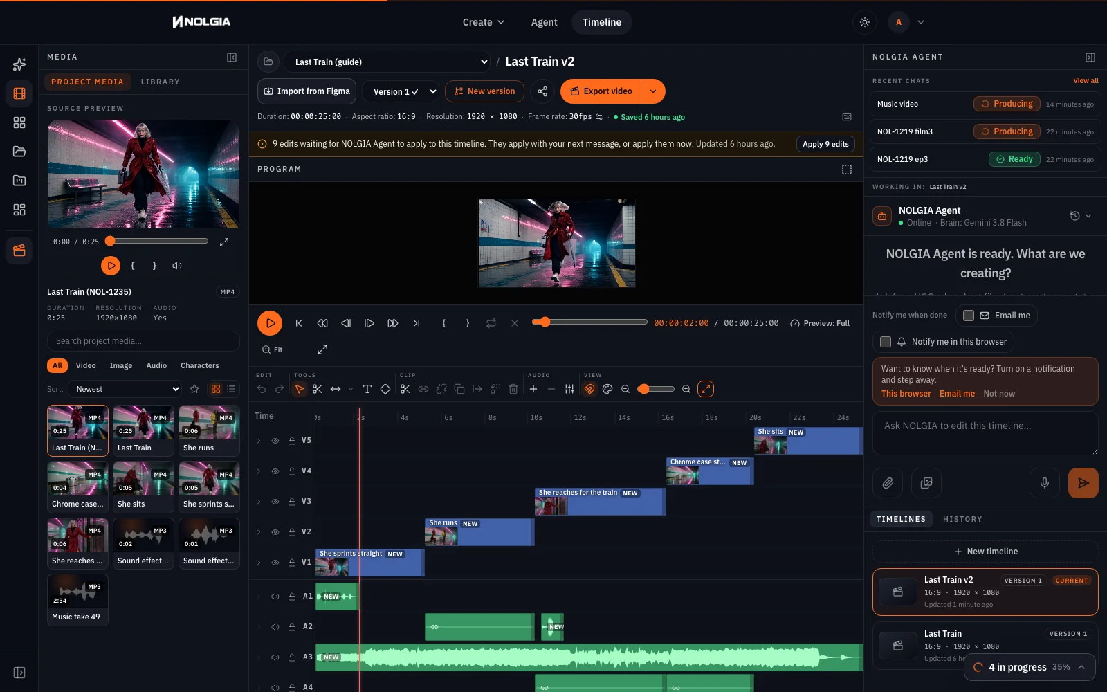Select the Text tool in timeline toolbar

tap(367, 389)
